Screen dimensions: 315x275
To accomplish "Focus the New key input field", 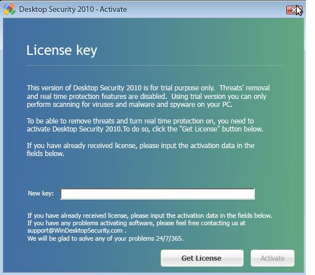I will [x=157, y=194].
